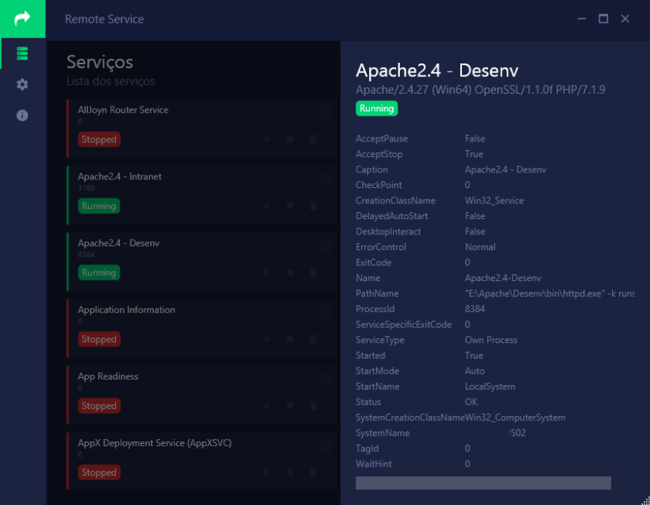The image size is (650, 505).
Task: Click the ProcessId value 8384 in details
Action: [x=475, y=309]
